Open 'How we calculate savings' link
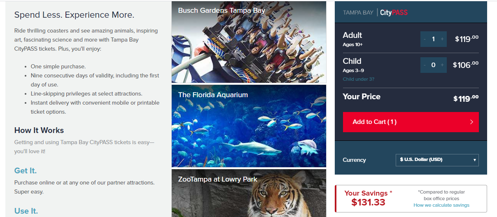The height and width of the screenshot is (217, 497). click(441, 205)
